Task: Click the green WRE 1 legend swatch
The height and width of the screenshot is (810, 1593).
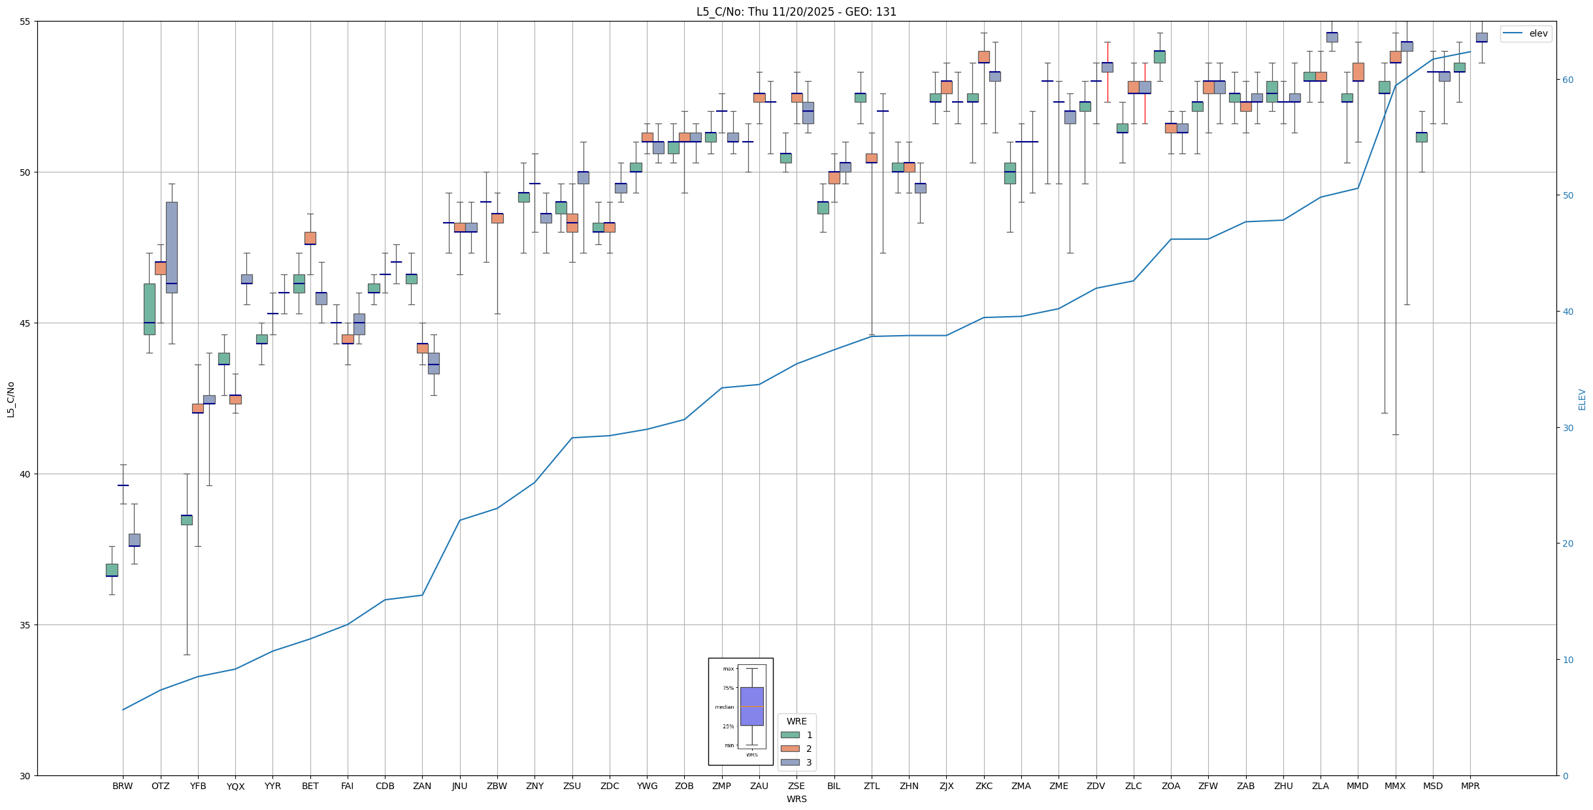Action: (x=790, y=735)
